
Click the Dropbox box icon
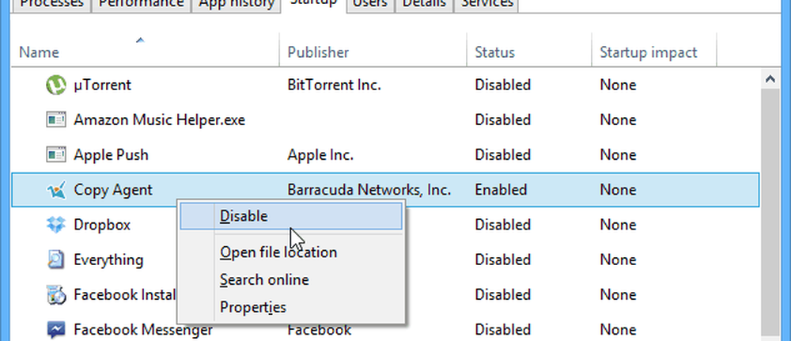(x=56, y=225)
